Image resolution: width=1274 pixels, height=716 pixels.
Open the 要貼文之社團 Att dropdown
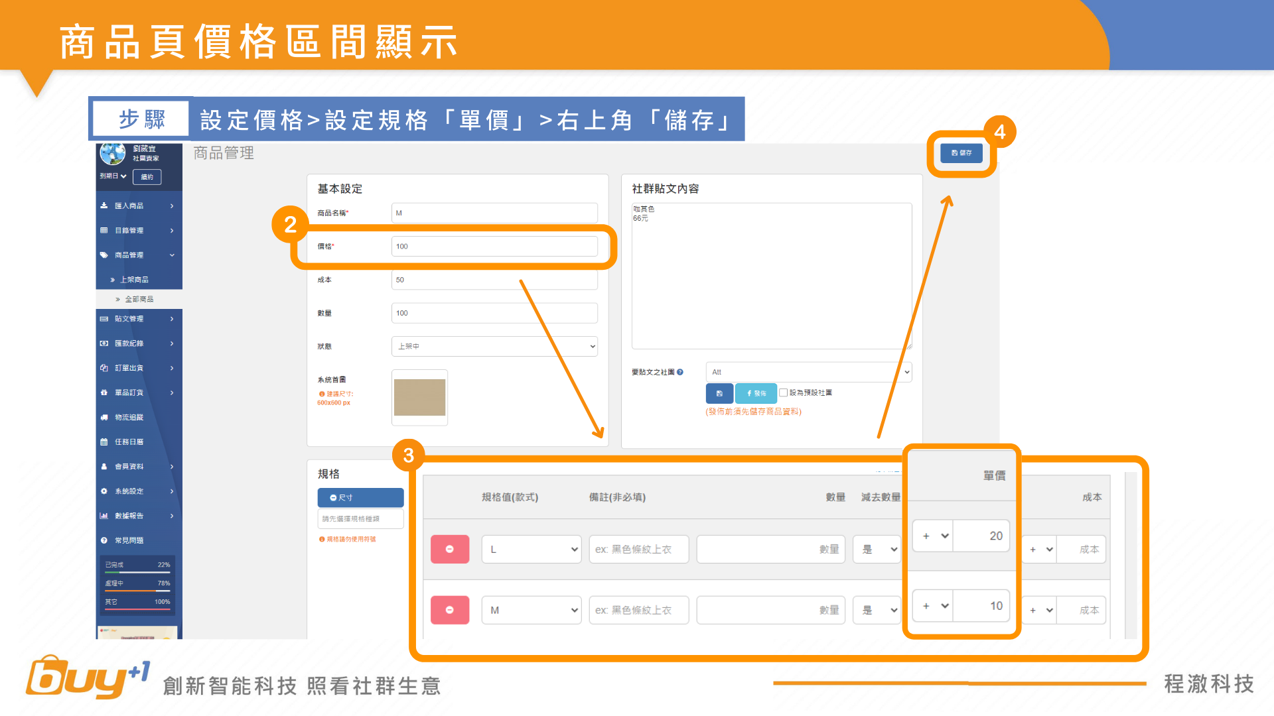[x=809, y=372]
